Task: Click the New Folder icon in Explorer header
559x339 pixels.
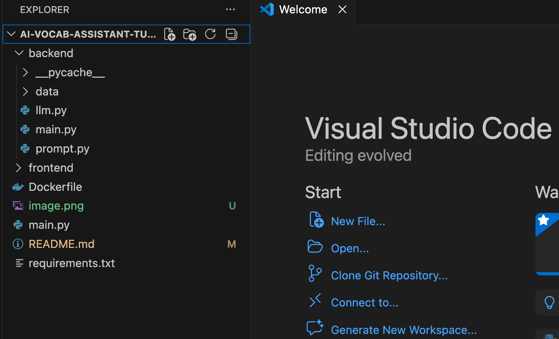Action: pos(190,34)
